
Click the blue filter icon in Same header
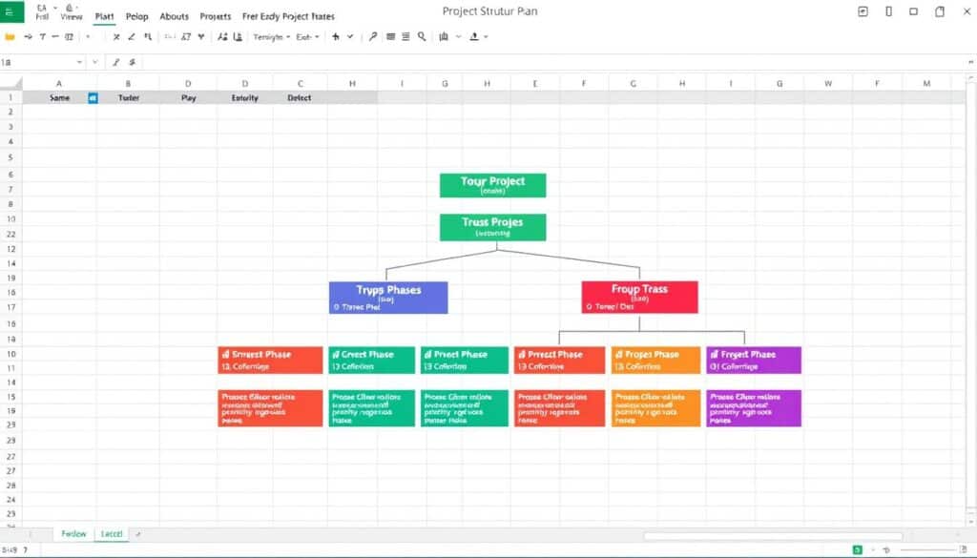point(93,98)
